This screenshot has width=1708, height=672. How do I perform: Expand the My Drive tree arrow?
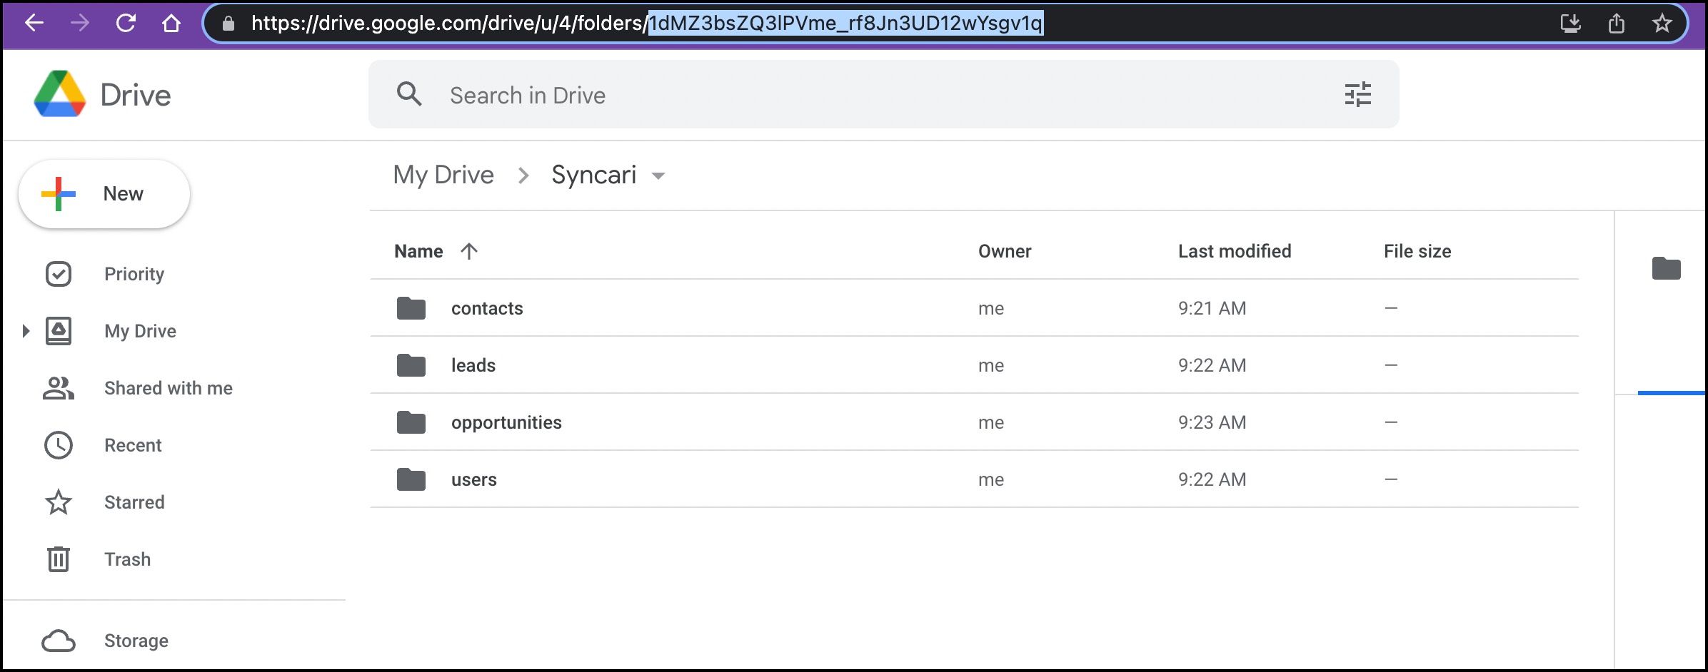tap(26, 330)
